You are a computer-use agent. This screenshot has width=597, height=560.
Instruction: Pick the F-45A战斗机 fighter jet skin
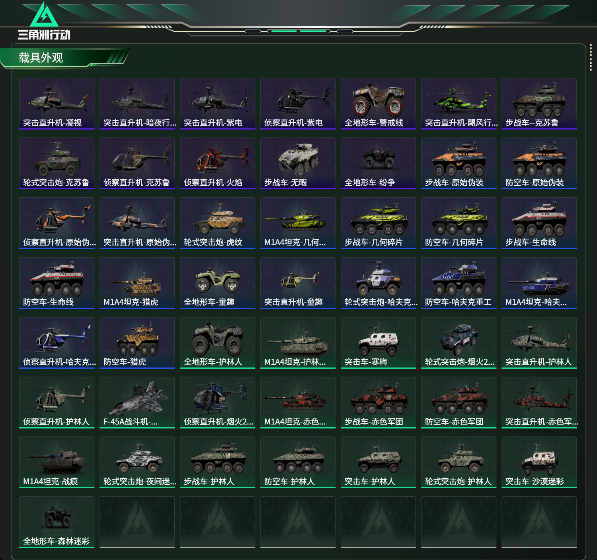(137, 403)
